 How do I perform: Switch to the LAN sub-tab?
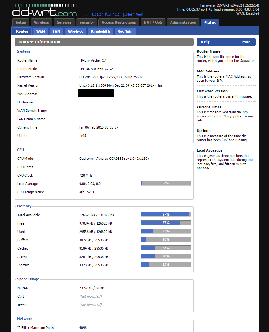click(56, 32)
